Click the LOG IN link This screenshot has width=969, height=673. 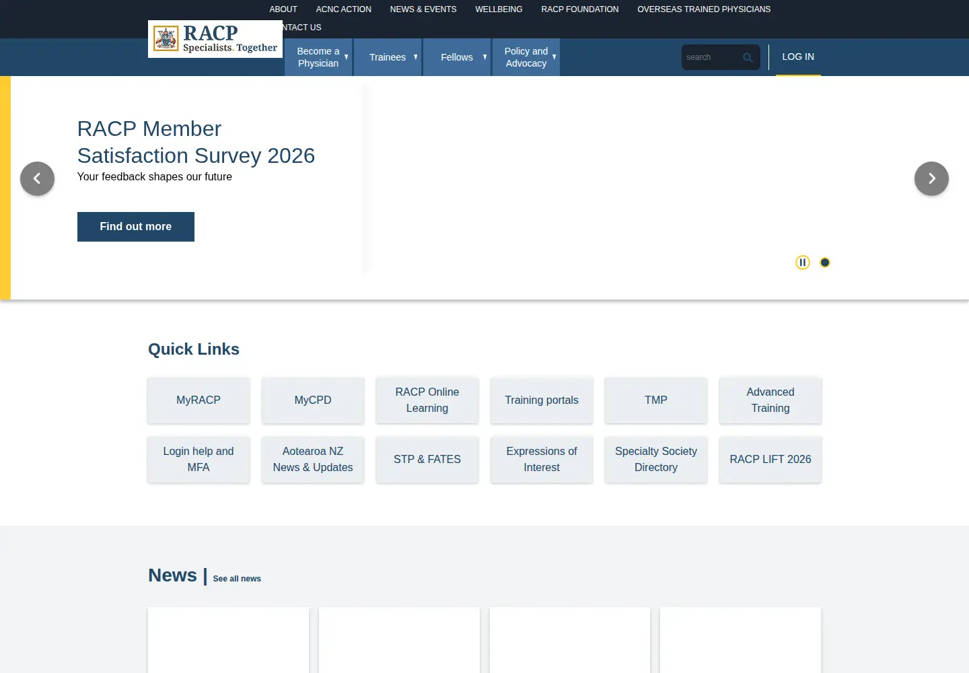click(798, 57)
